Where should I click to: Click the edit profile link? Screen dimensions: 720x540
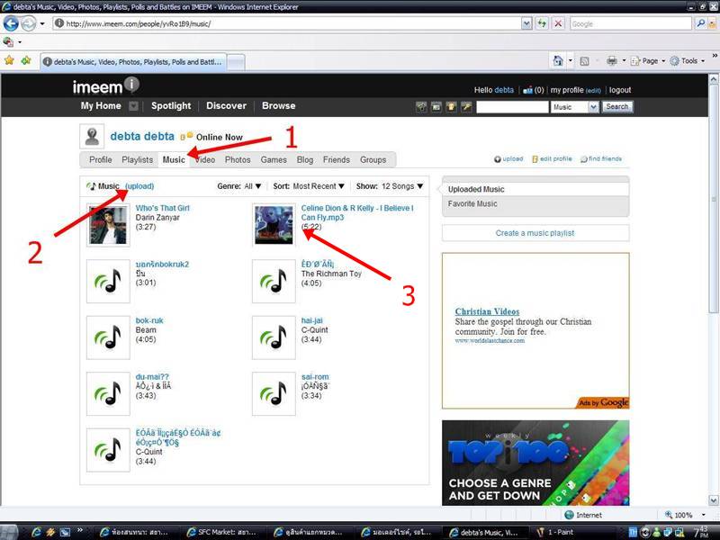pos(552,159)
